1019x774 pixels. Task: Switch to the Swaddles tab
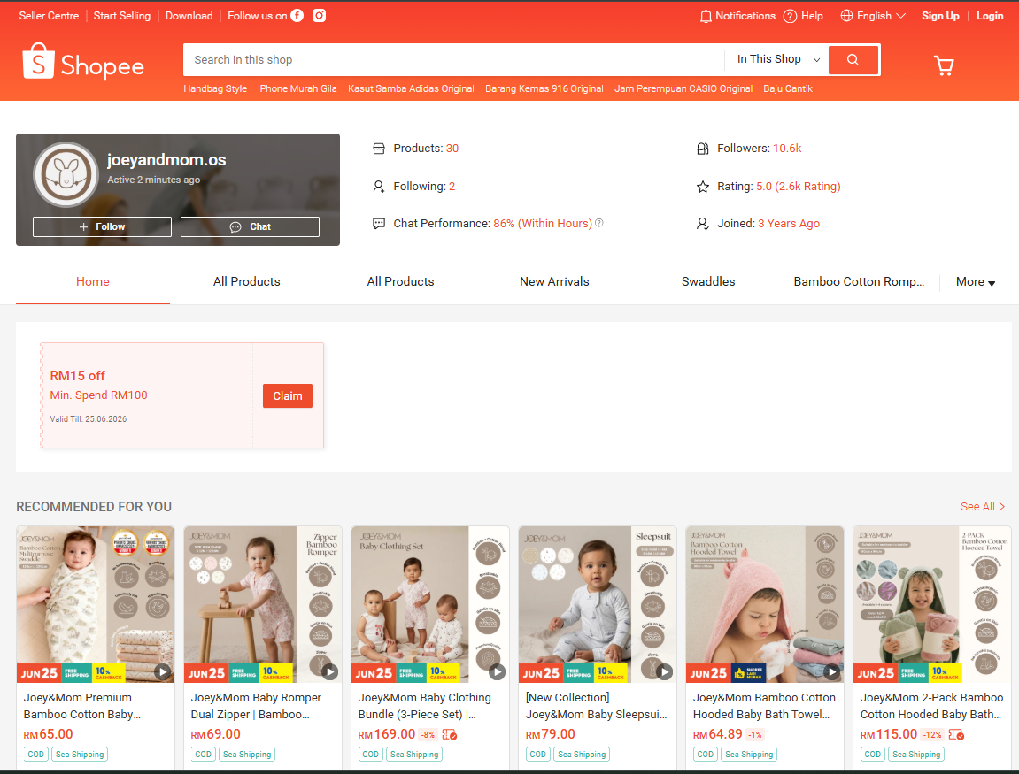tap(708, 282)
